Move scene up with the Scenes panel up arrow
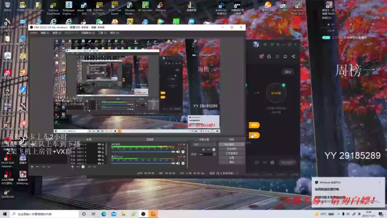The image size is (387, 218). tap(44, 167)
